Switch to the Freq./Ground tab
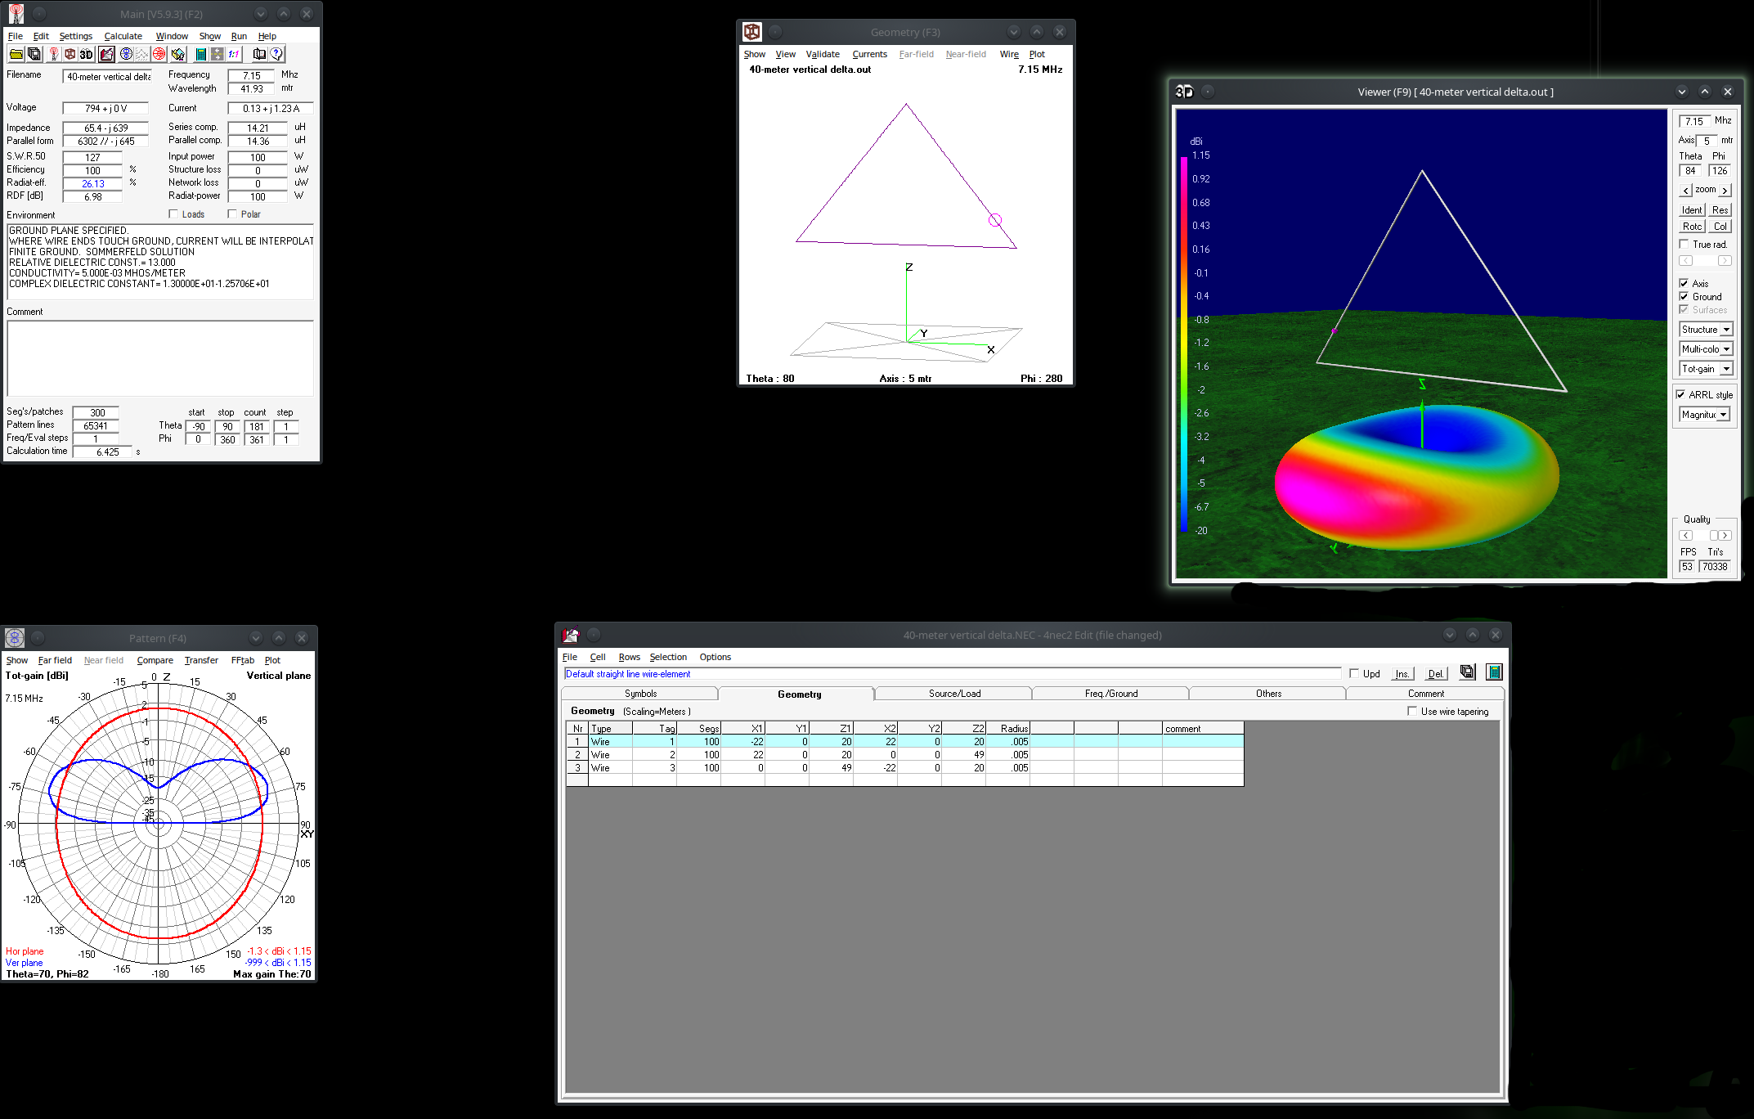The height and width of the screenshot is (1119, 1754). (x=1111, y=694)
